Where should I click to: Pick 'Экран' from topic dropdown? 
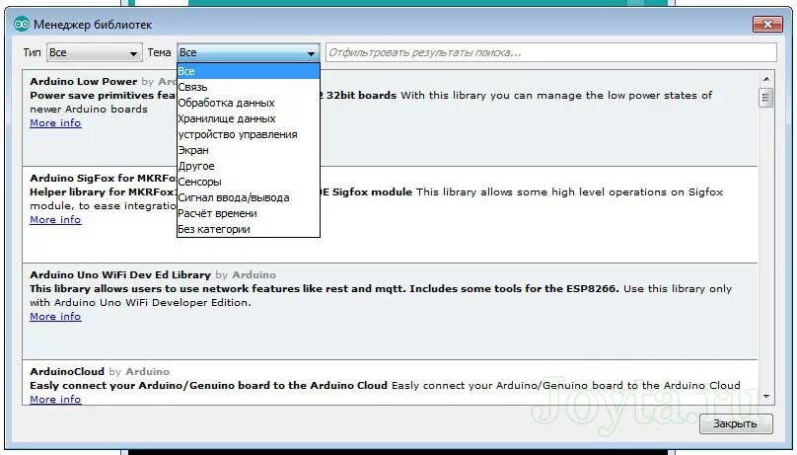[248, 150]
